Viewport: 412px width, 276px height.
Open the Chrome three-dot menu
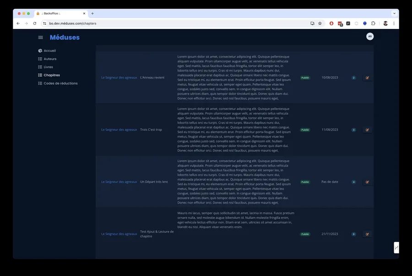point(394,23)
